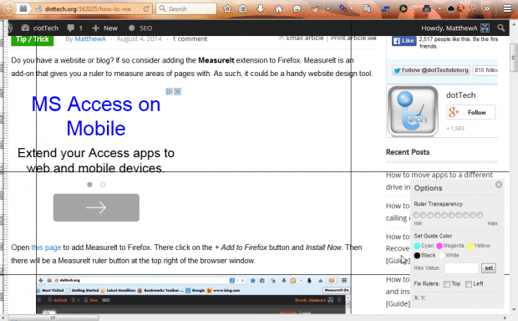Click the comments bubble icon in admin bar
Image resolution: width=518 pixels, height=321 pixels.
coord(70,28)
